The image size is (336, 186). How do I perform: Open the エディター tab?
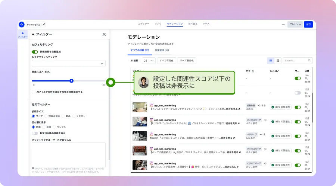click(144, 24)
